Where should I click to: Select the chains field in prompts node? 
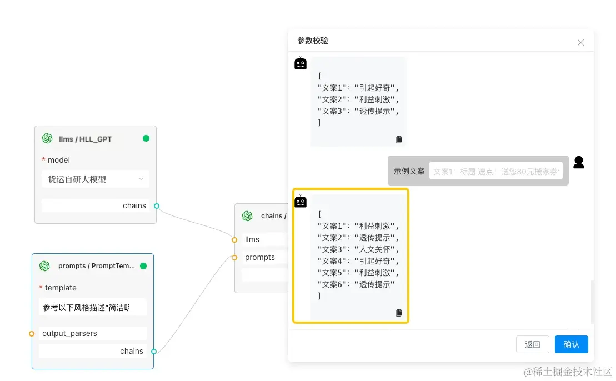click(93, 351)
